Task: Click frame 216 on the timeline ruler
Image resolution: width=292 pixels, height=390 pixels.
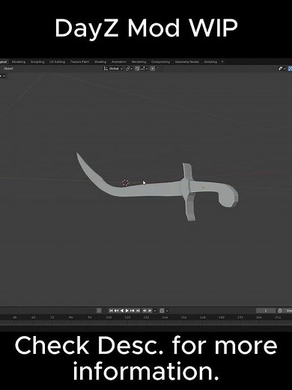Action: pyautogui.click(x=278, y=317)
